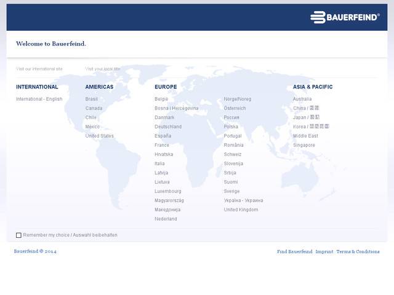Viewport: 394px width, 295px height.
Task: Go to the Chile site
Action: [91, 117]
